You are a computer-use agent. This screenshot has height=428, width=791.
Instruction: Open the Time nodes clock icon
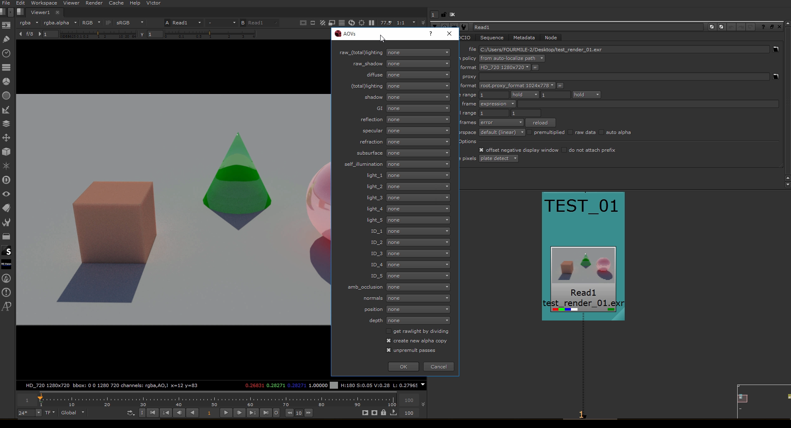[6, 53]
